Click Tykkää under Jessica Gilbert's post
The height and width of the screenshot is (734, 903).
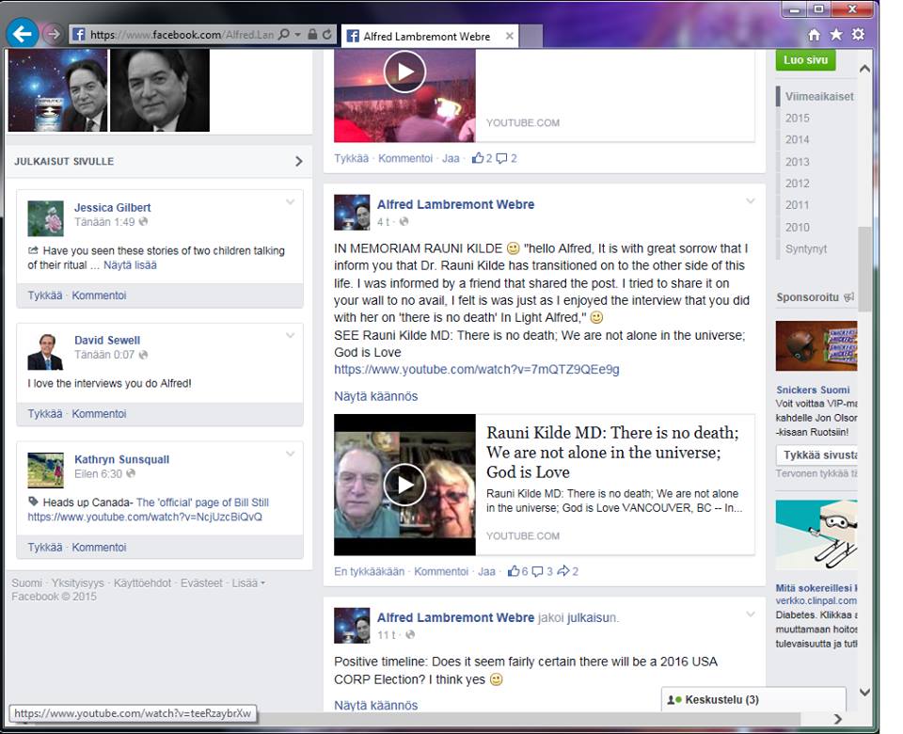click(x=45, y=295)
